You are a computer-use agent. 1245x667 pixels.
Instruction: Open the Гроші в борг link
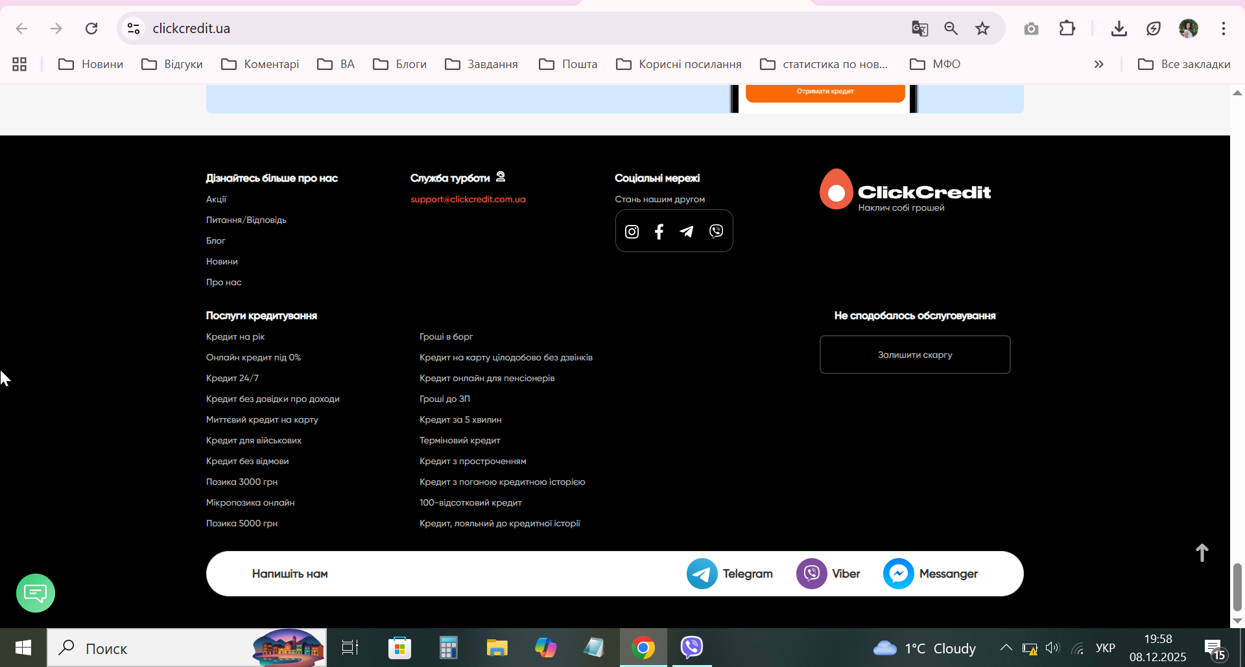pyautogui.click(x=446, y=336)
